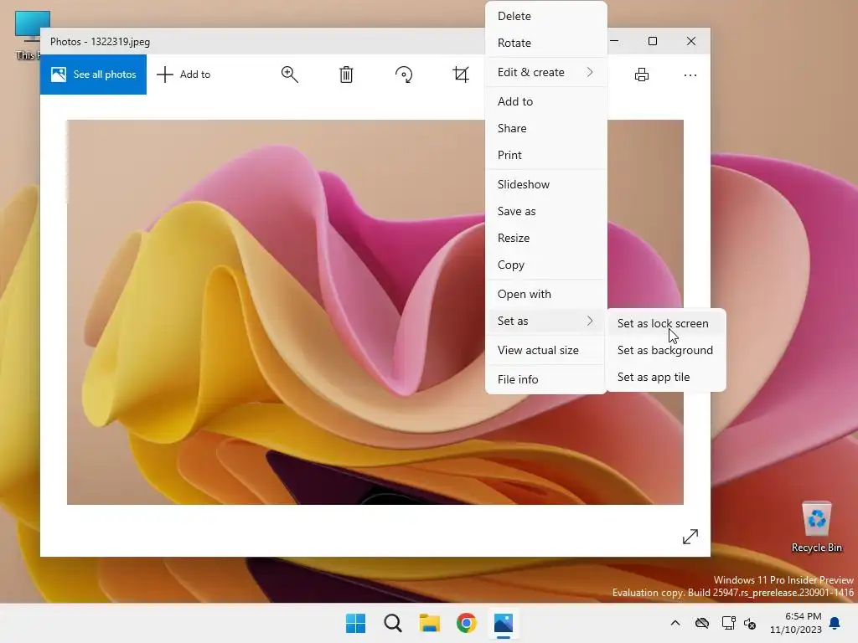858x643 pixels.
Task: Open the Windows Start menu
Action: (x=355, y=623)
